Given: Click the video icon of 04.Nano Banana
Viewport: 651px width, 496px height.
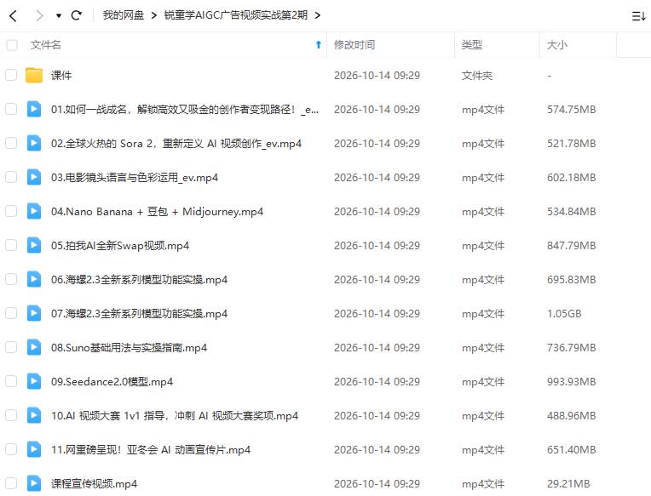Looking at the screenshot, I should tap(34, 211).
